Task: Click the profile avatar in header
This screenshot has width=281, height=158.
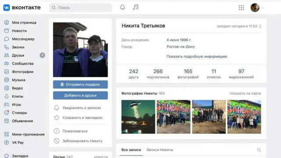Action: pyautogui.click(x=255, y=8)
